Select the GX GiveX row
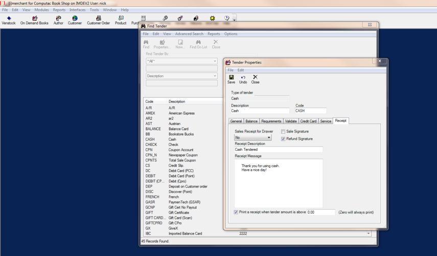This screenshot has height=256, width=437. pyautogui.click(x=183, y=228)
